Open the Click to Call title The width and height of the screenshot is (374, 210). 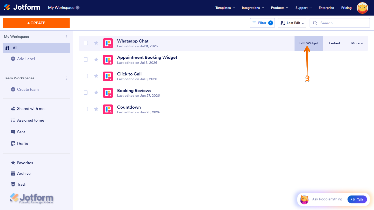[129, 74]
